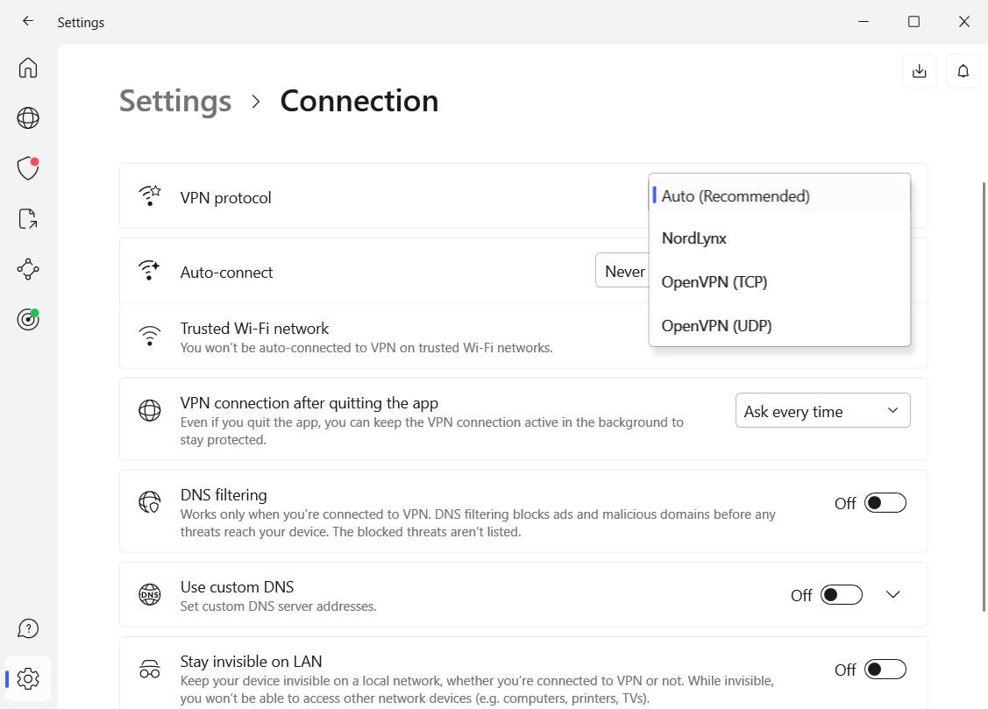Click the Settings breadcrumb link
Viewport: 988px width, 709px height.
tap(175, 101)
